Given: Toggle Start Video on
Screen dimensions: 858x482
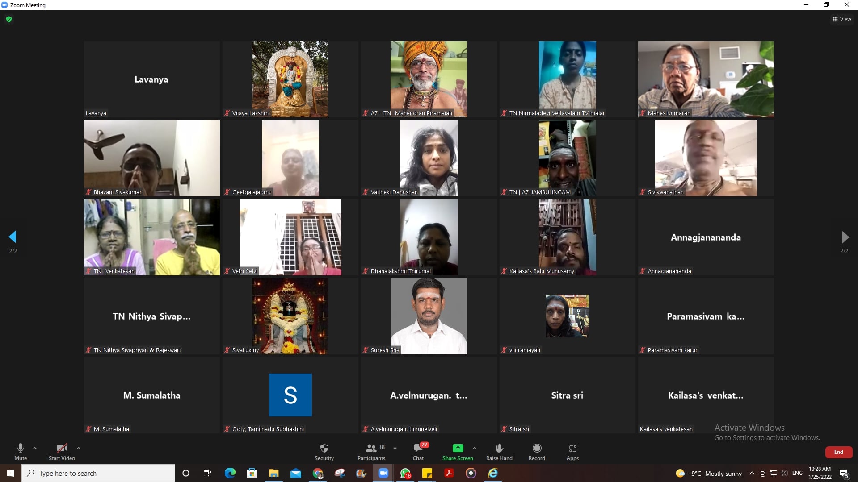Looking at the screenshot, I should point(62,449).
